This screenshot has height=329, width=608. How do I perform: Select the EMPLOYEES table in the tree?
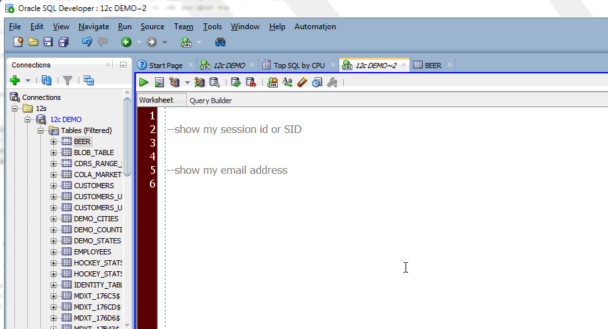click(92, 252)
